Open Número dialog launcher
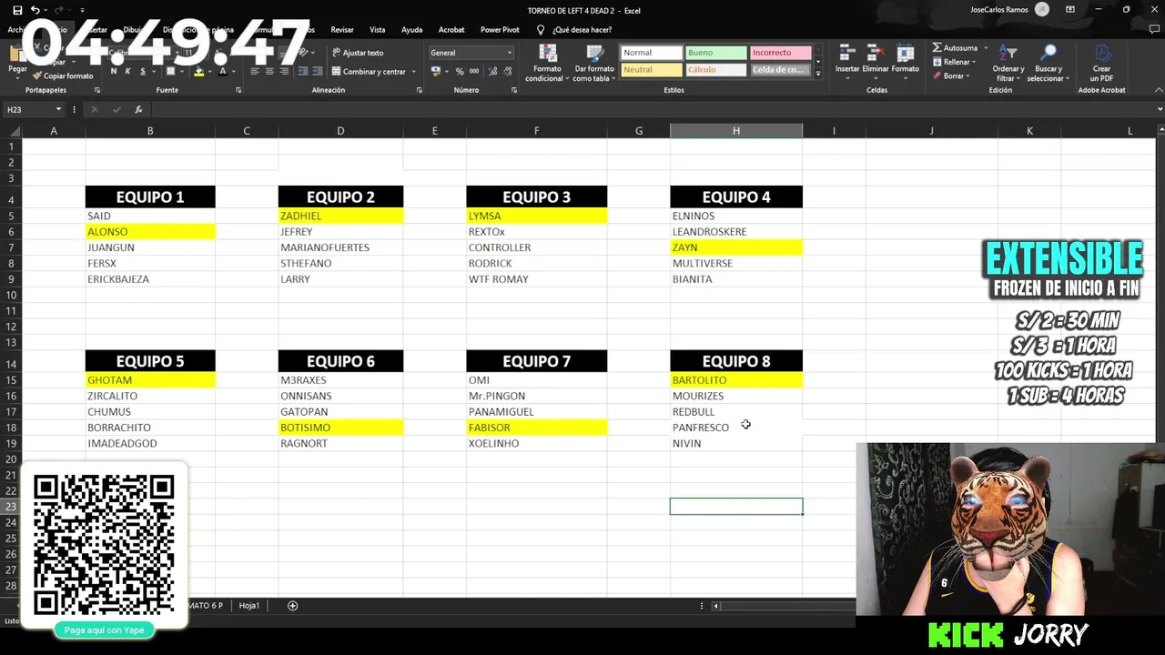This screenshot has height=655, width=1165. pos(513,90)
